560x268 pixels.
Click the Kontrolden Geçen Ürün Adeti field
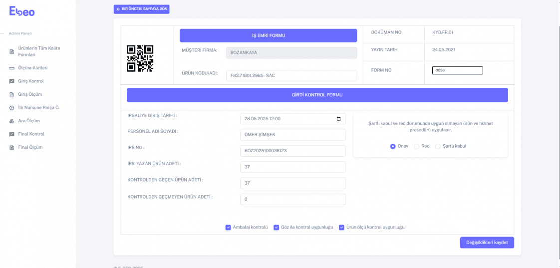pos(293,183)
